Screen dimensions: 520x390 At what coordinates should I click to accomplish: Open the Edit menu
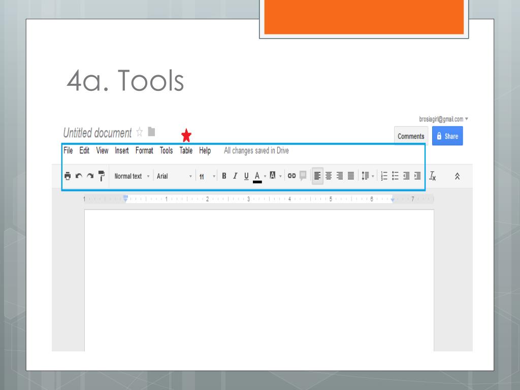click(x=84, y=150)
